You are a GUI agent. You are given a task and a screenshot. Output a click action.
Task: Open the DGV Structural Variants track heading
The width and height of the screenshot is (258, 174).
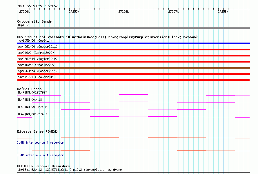(107, 37)
